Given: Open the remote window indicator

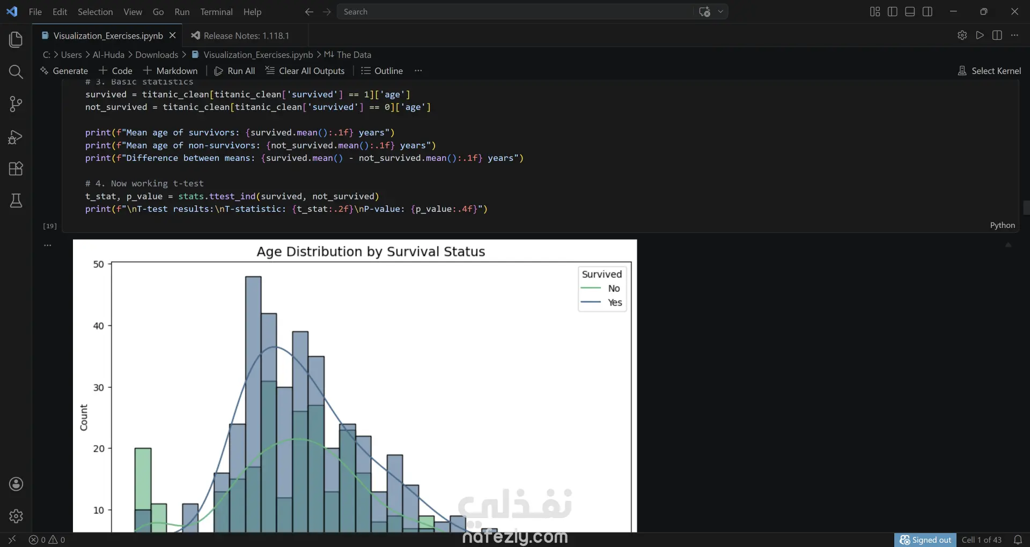Looking at the screenshot, I should [12, 539].
